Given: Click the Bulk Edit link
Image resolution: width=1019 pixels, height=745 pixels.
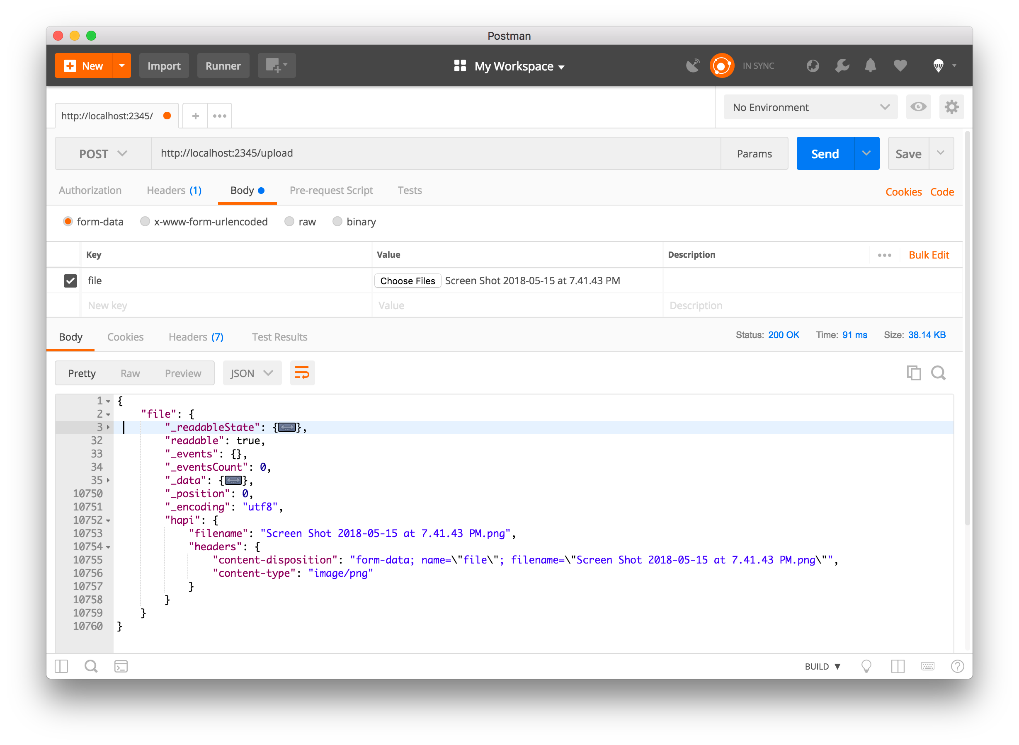Looking at the screenshot, I should point(929,255).
